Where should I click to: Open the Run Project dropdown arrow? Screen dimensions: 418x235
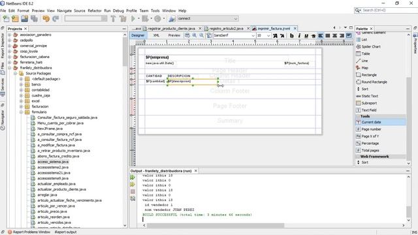(x=138, y=19)
